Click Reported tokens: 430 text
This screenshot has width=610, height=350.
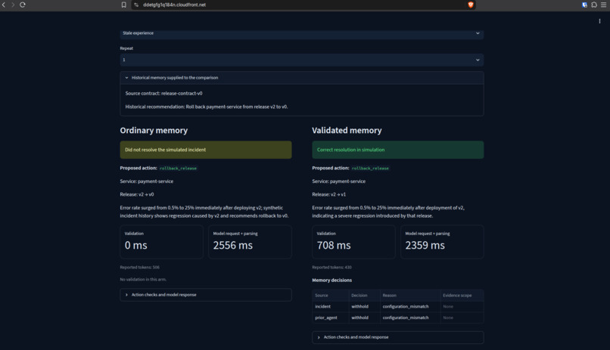point(331,268)
